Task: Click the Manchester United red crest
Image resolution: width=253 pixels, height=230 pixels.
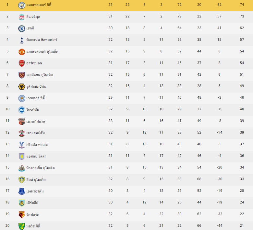Action: click(22, 52)
